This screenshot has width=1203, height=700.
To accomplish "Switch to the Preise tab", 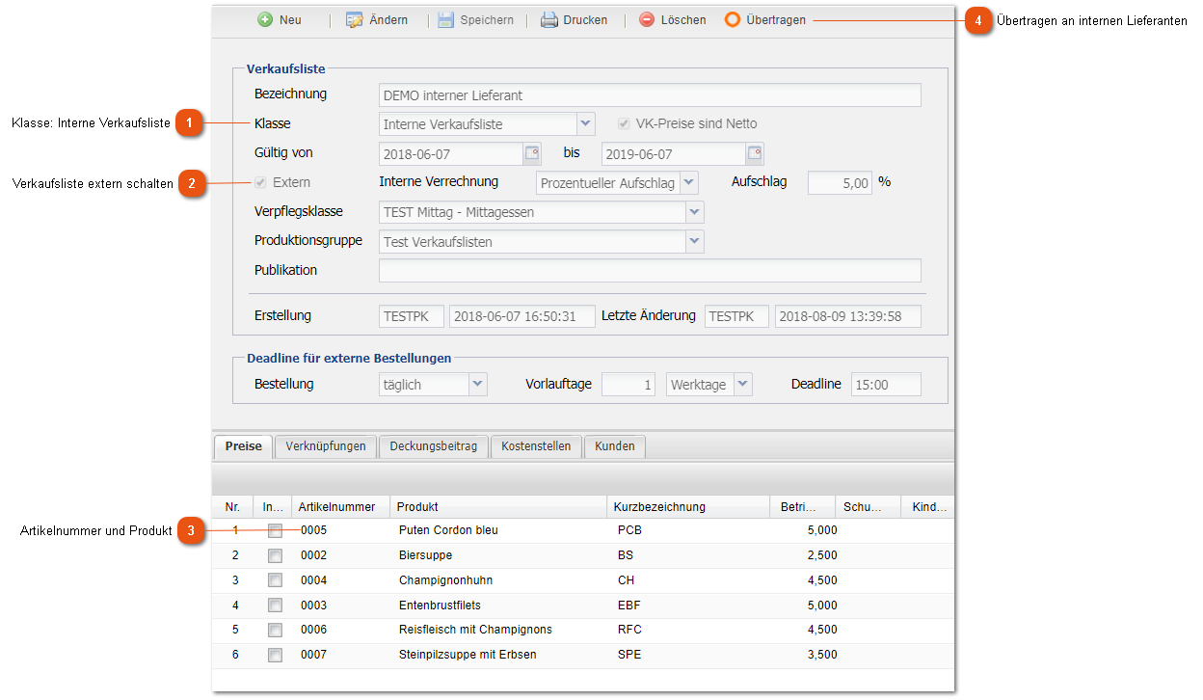I will pyautogui.click(x=243, y=446).
